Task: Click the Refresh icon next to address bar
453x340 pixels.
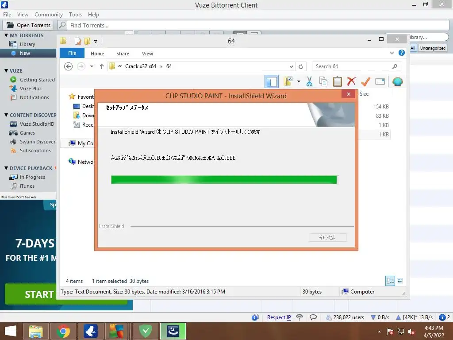Action: tap(301, 66)
